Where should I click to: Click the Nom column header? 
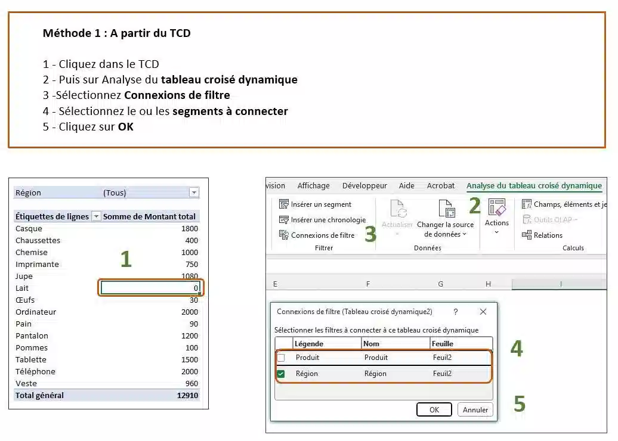pos(395,344)
